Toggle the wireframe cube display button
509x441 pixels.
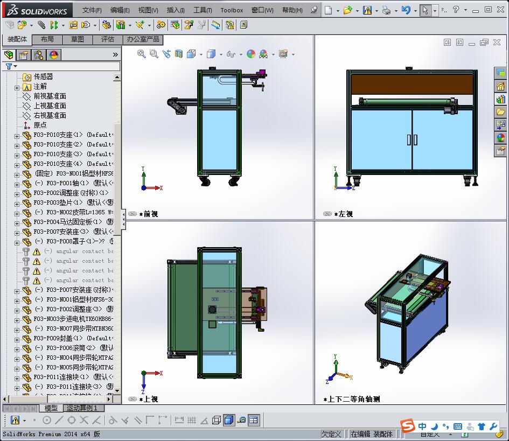point(217,420)
